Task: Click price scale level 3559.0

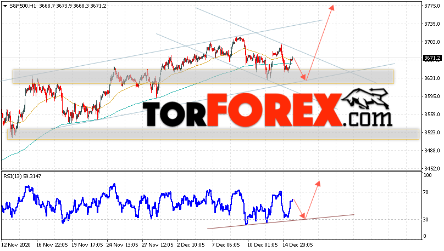Action: pos(432,115)
